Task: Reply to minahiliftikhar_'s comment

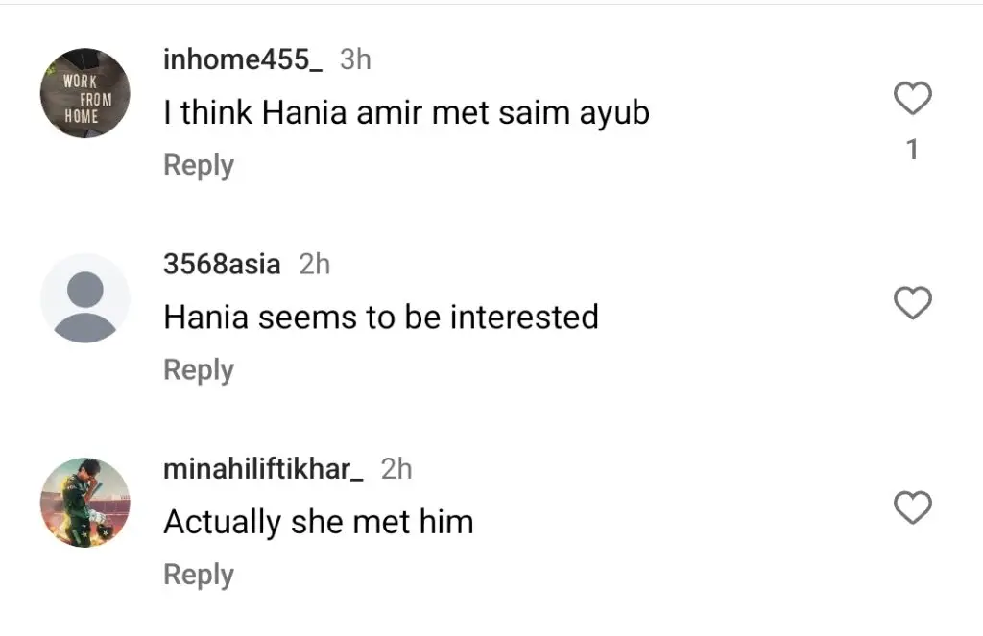Action: (199, 575)
